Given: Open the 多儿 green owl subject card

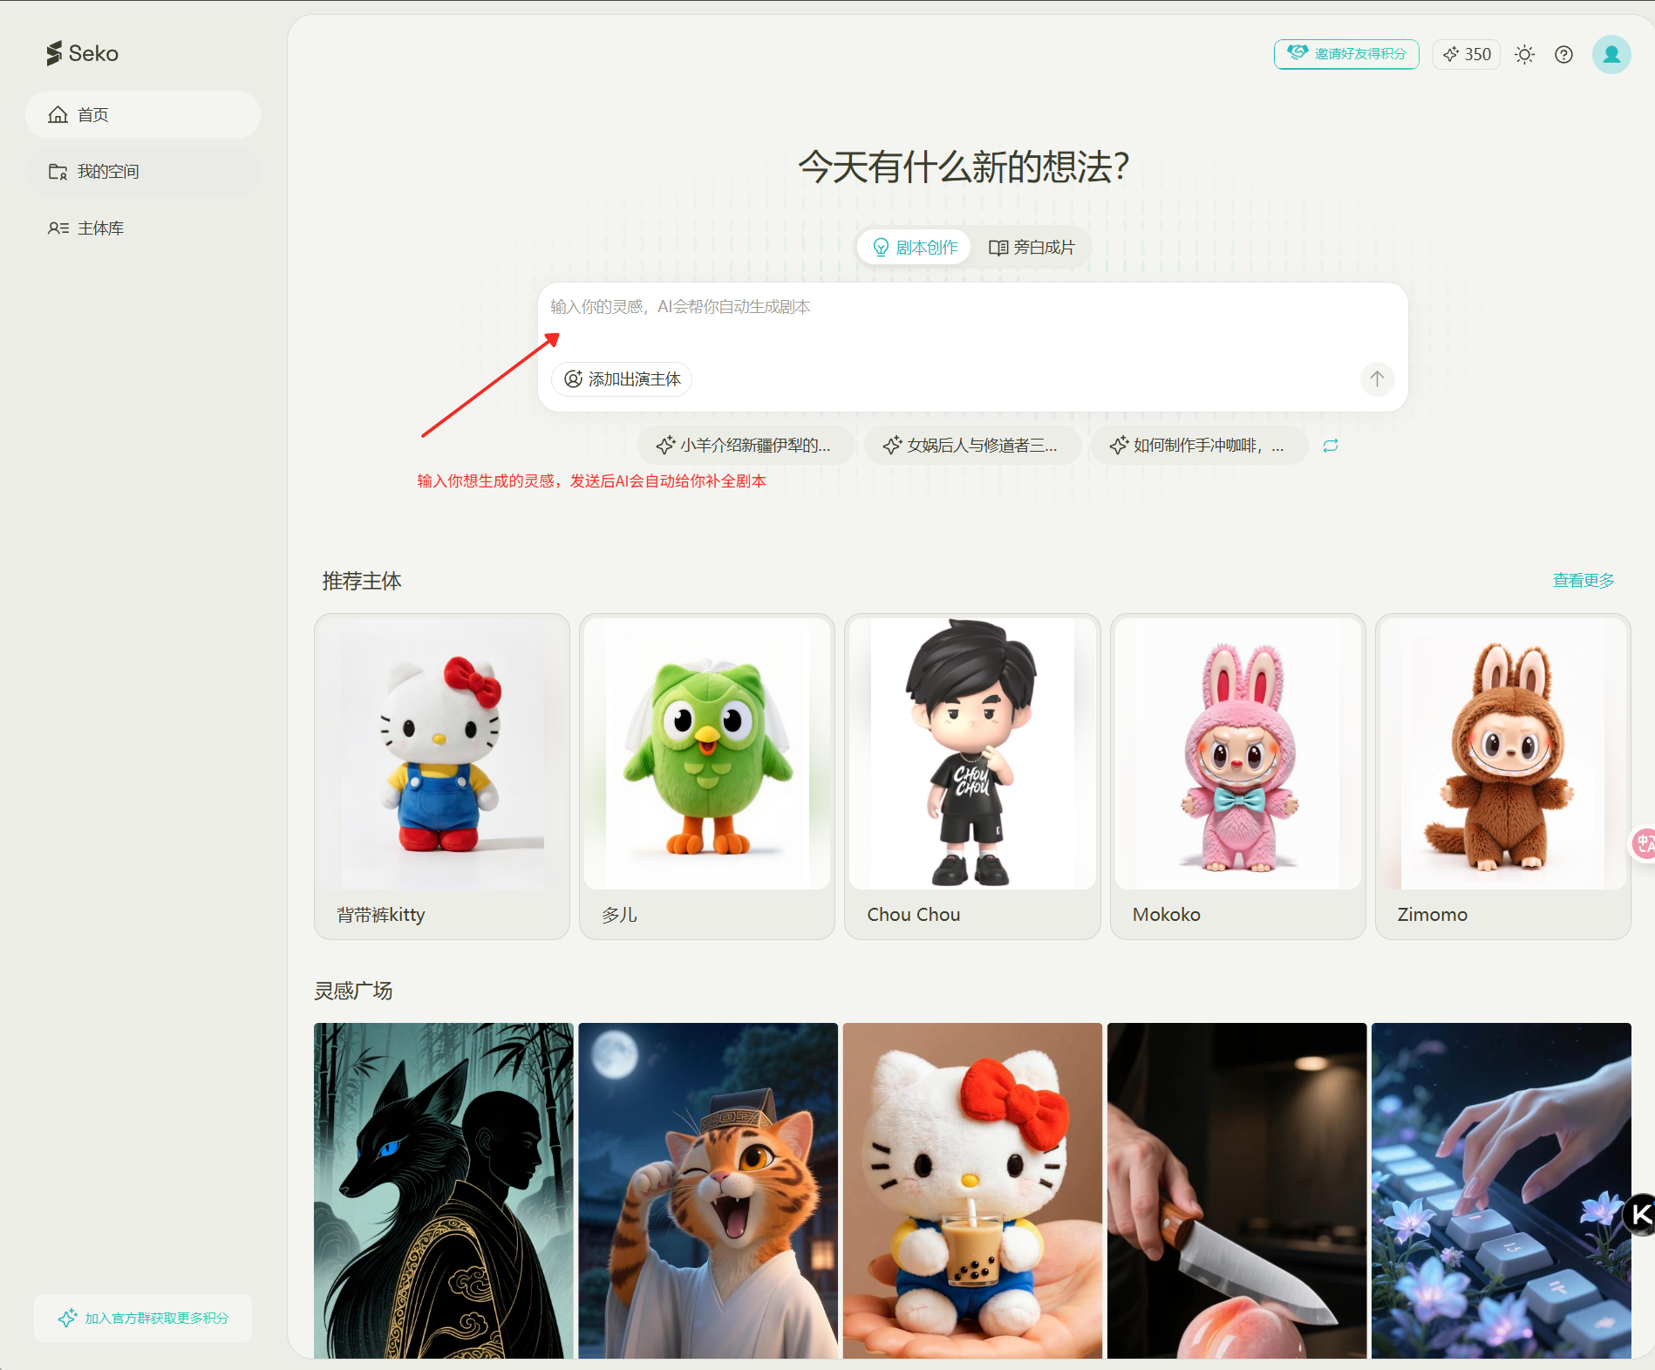Looking at the screenshot, I should point(707,776).
